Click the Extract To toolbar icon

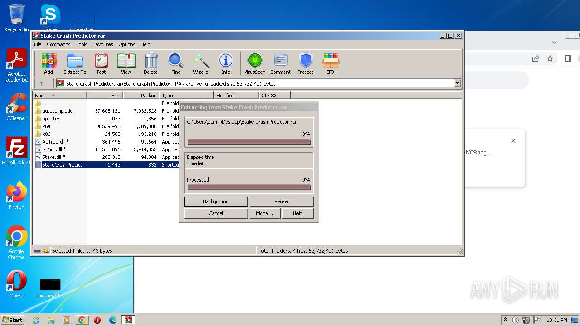[75, 63]
